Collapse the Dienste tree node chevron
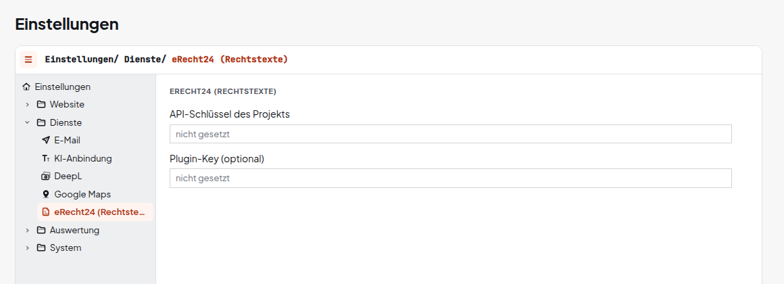This screenshot has width=784, height=284. tap(28, 122)
